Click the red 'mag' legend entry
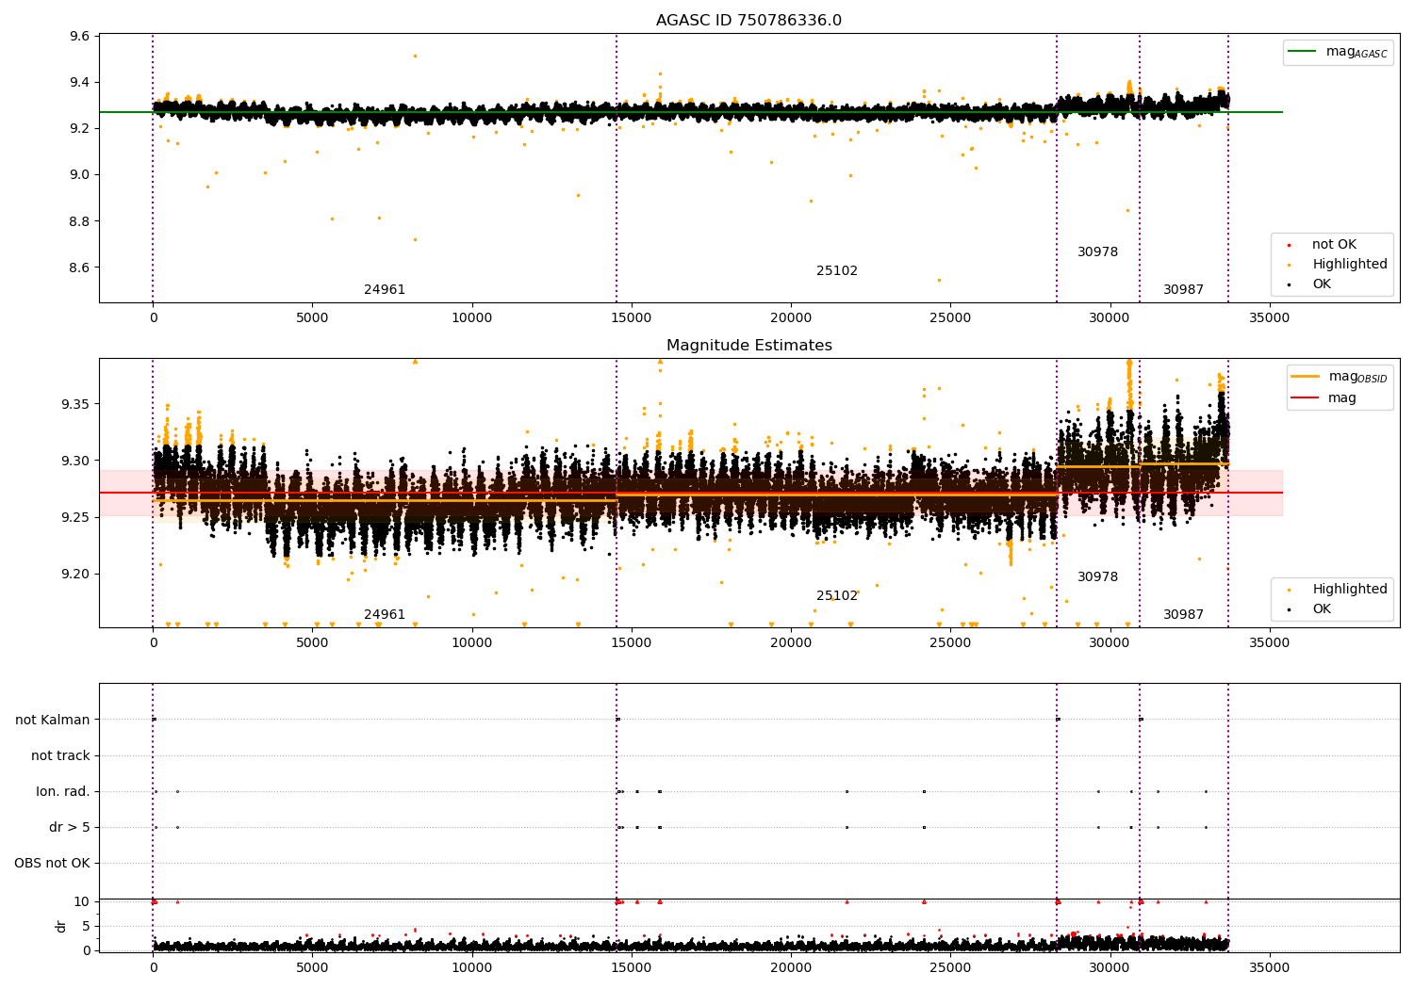Image resolution: width=1414 pixels, height=989 pixels. click(1342, 398)
